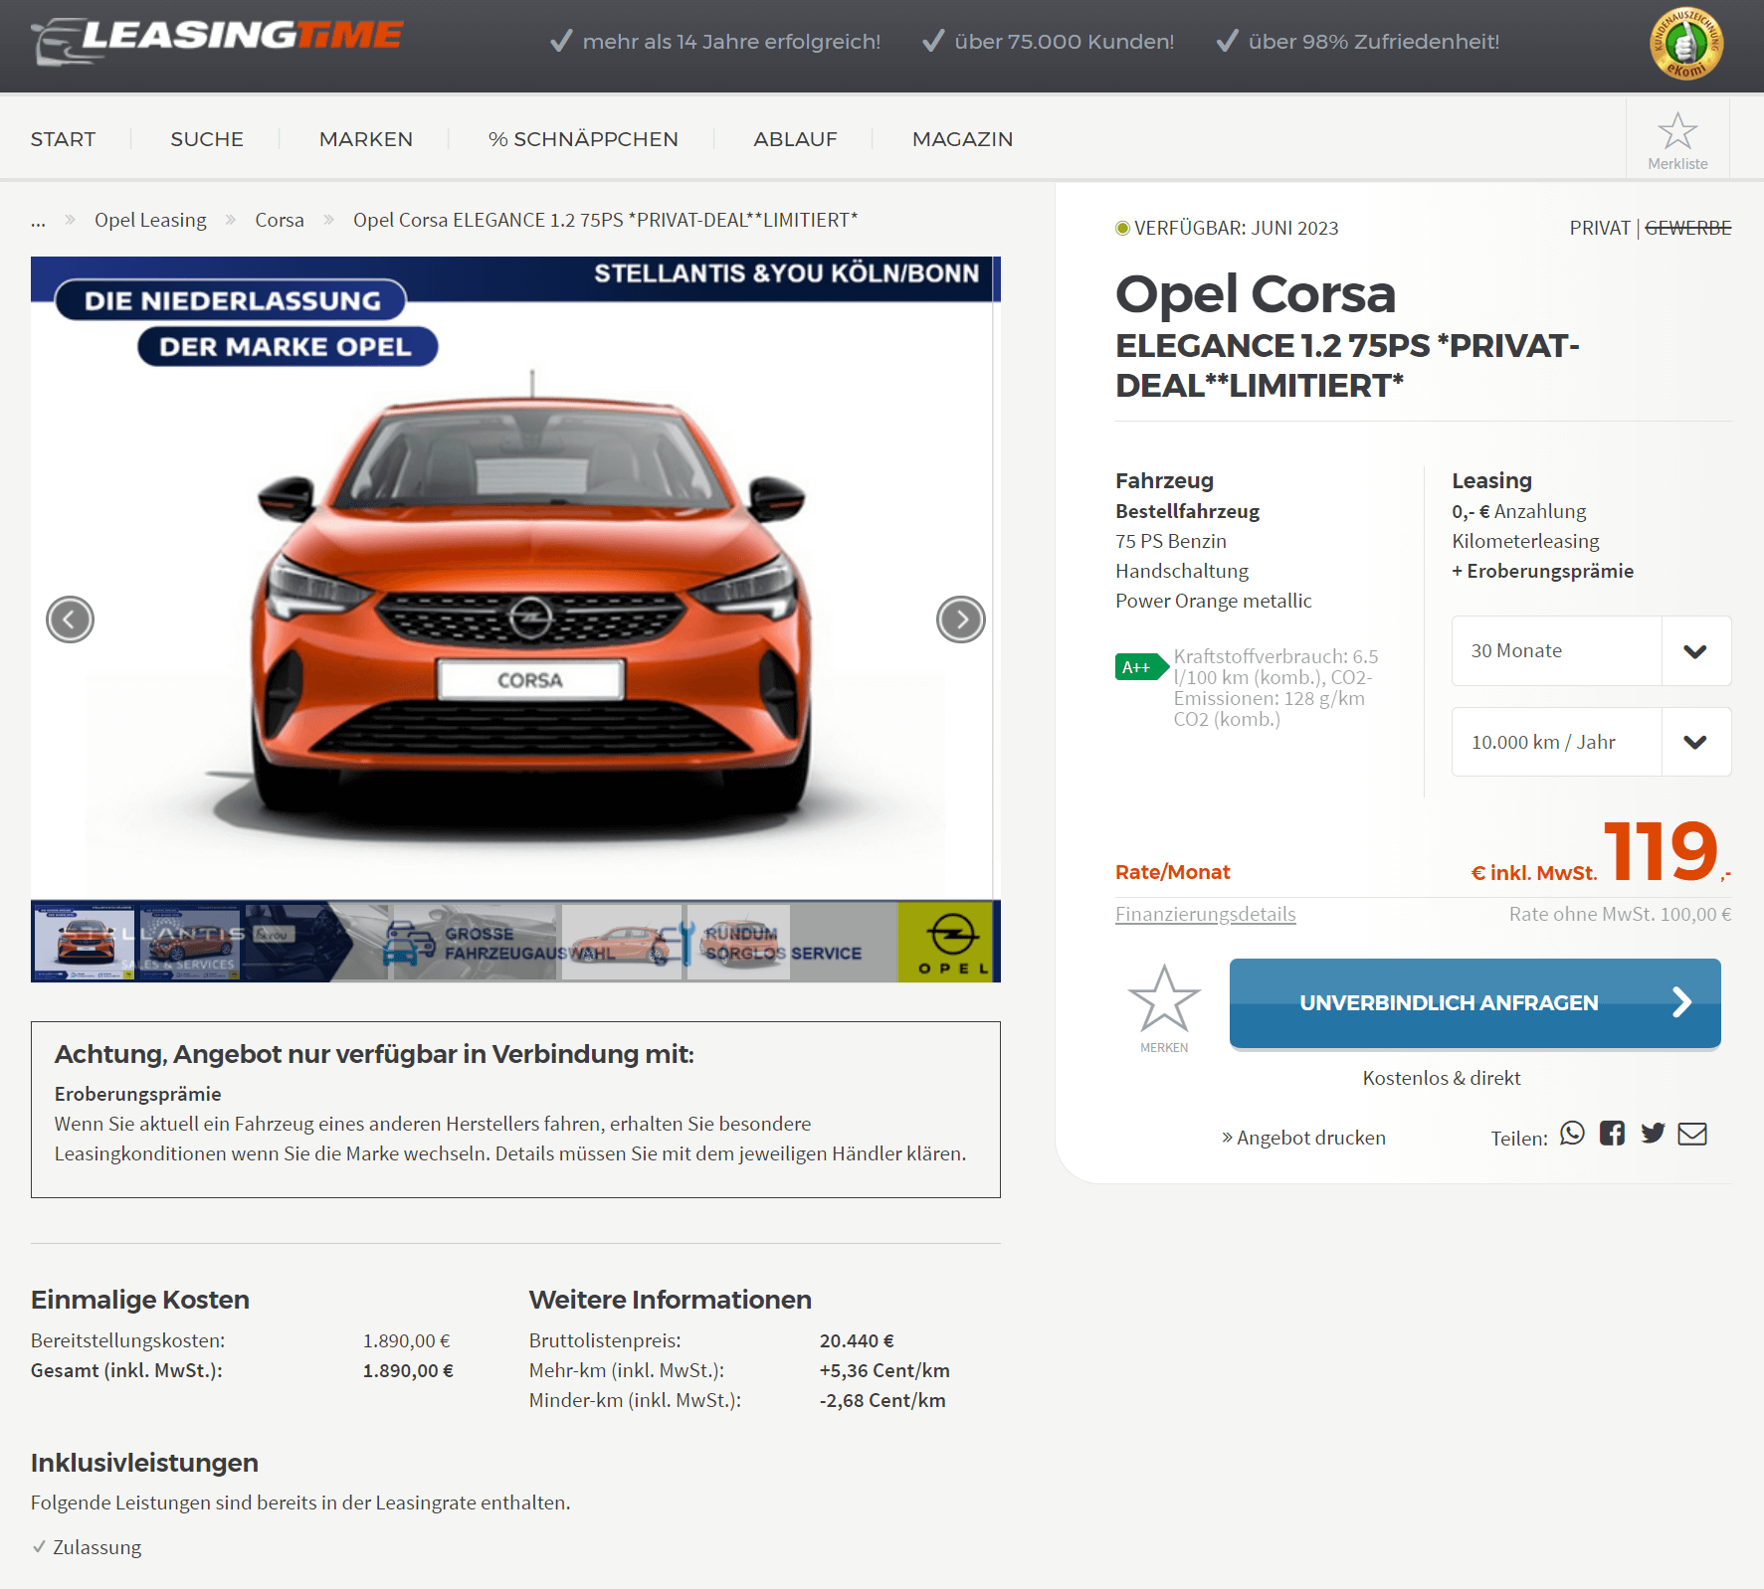Open the 30 Monate duration dropdown
This screenshot has height=1589, width=1764.
click(x=1591, y=650)
